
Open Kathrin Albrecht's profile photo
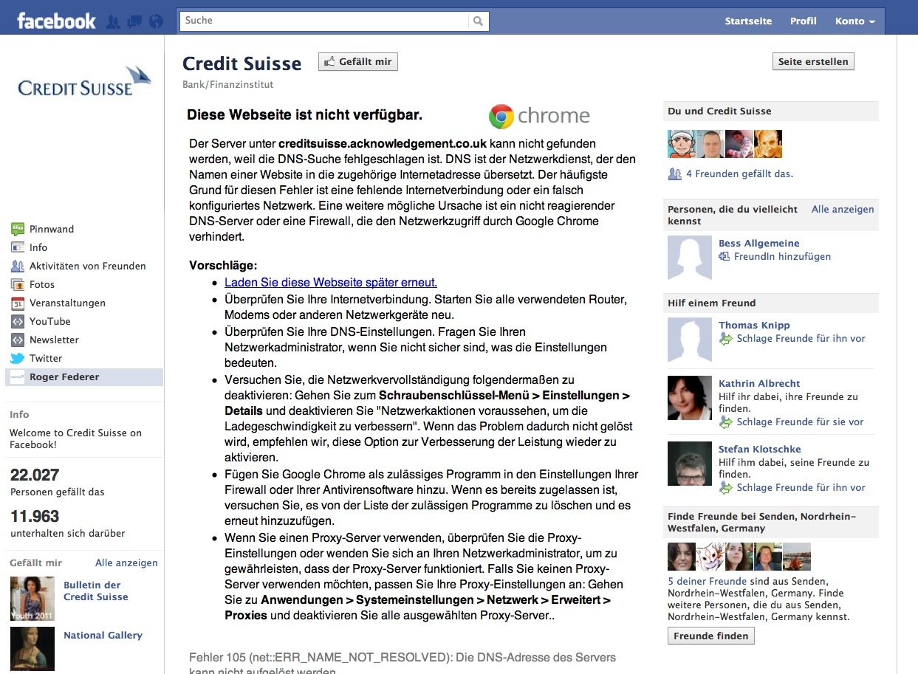pos(690,398)
